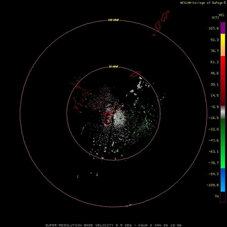Click the -63.1 velocity scale value
Screen dimensions: 227x227
(214, 152)
